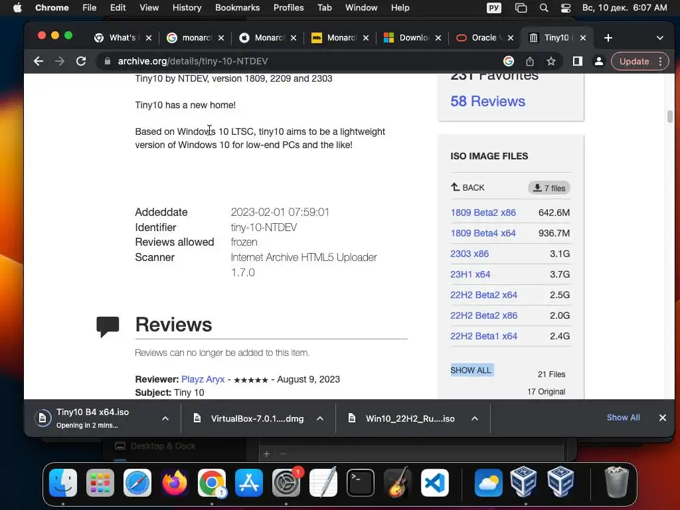Screen dimensions: 680x510
Task: Open the Chrome profile icon
Action: pos(598,61)
